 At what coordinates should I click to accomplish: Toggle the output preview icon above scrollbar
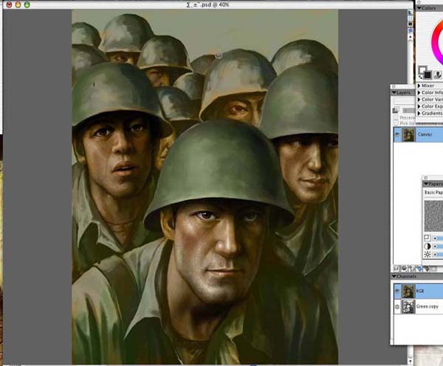pyautogui.click(x=411, y=24)
